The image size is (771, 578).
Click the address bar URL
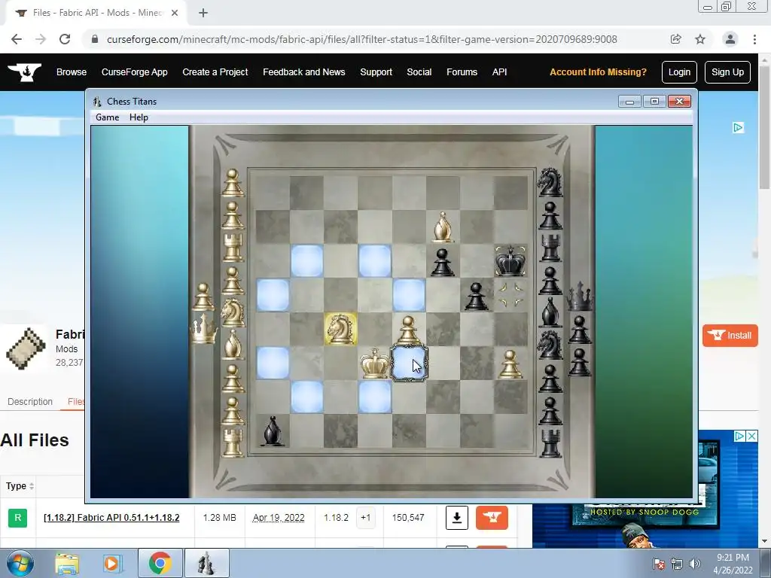(362, 39)
